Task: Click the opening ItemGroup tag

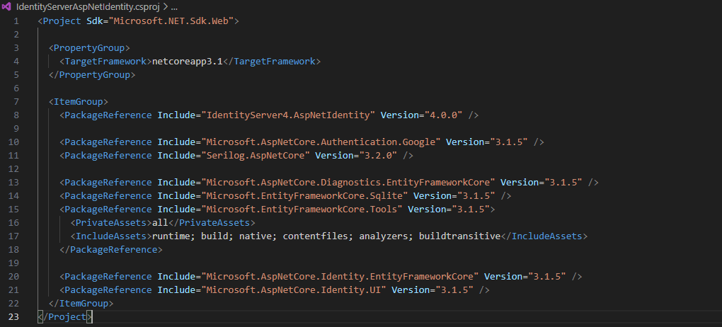Action: (x=79, y=101)
